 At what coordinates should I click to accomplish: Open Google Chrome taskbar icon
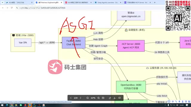[x=12, y=105]
